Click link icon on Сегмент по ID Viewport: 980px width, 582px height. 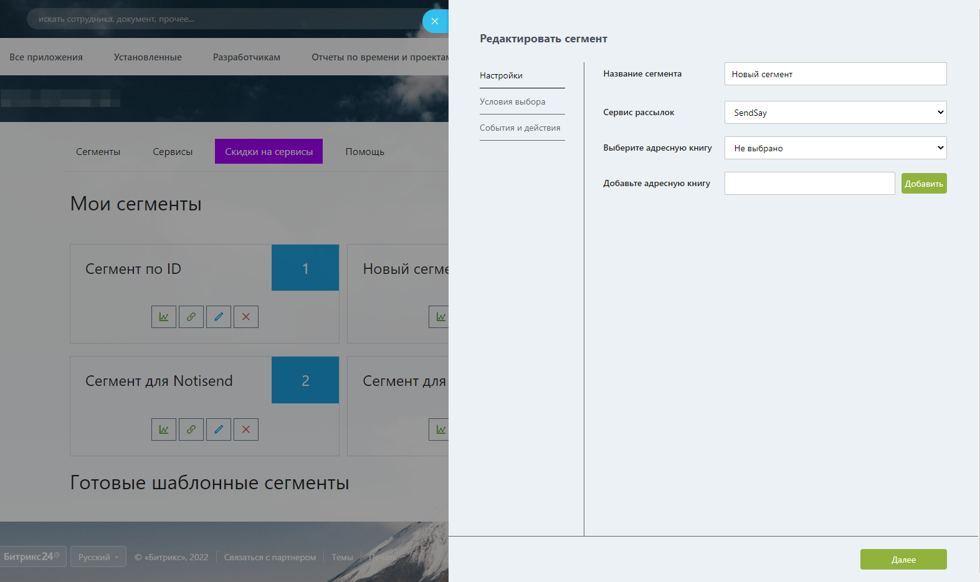pyautogui.click(x=191, y=317)
